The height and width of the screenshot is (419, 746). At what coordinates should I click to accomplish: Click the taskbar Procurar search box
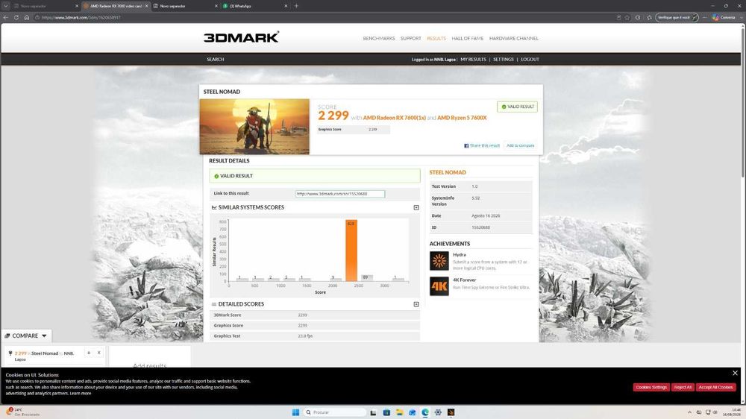point(335,412)
